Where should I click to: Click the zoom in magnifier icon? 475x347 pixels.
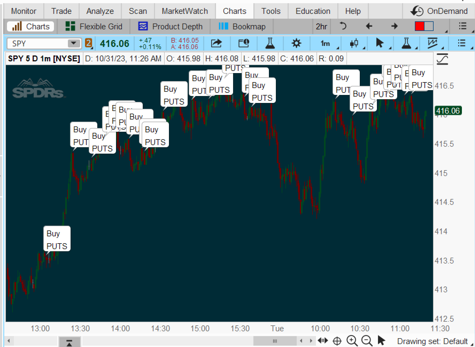click(352, 341)
